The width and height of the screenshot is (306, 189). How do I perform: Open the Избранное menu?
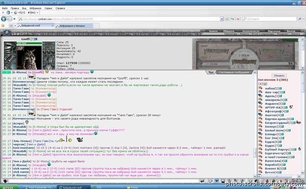tap(35, 8)
